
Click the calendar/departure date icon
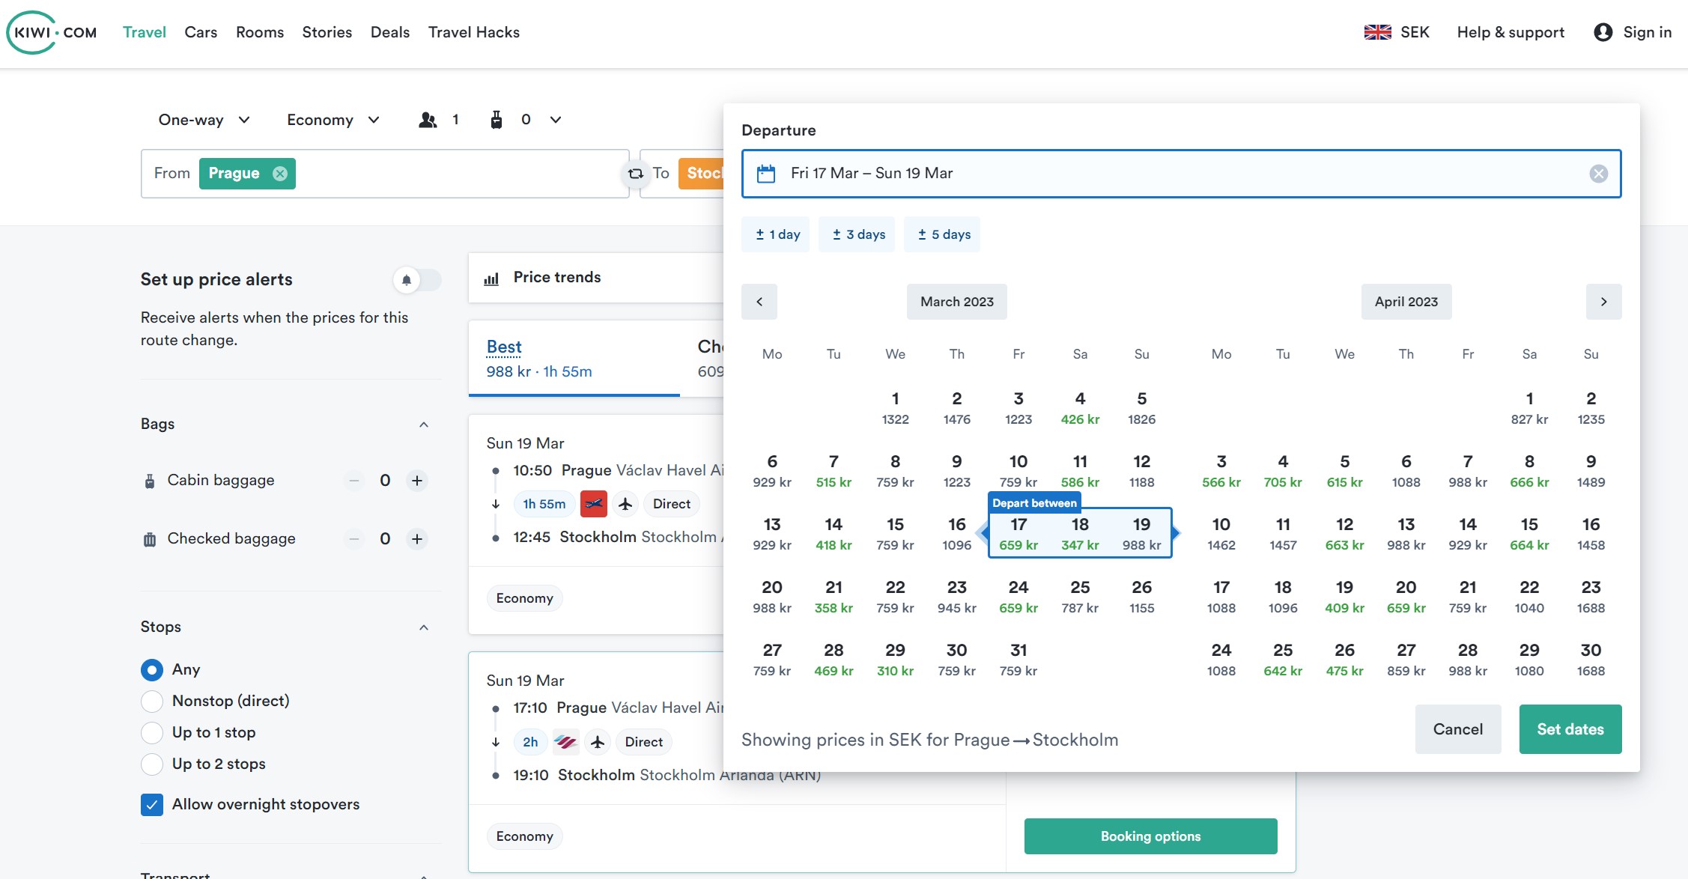pos(766,173)
